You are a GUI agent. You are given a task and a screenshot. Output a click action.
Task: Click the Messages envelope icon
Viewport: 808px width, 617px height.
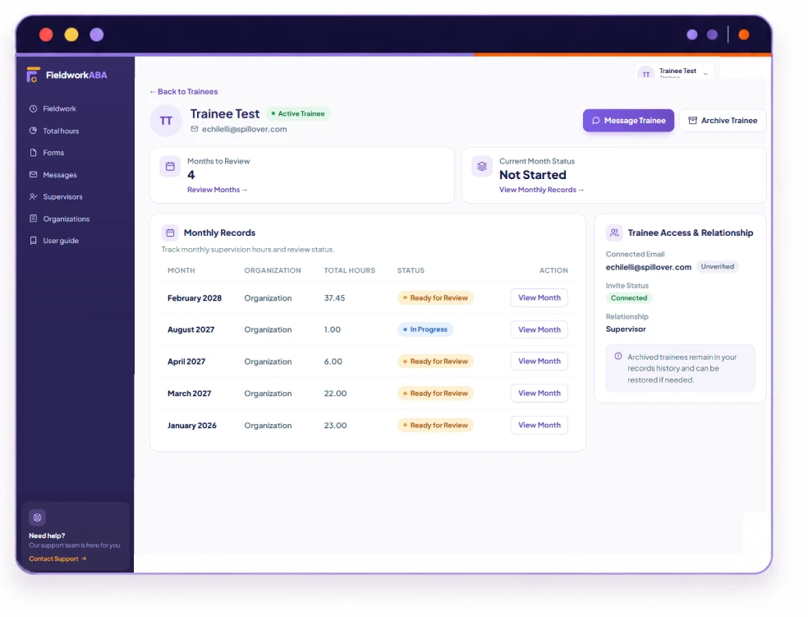click(x=34, y=175)
